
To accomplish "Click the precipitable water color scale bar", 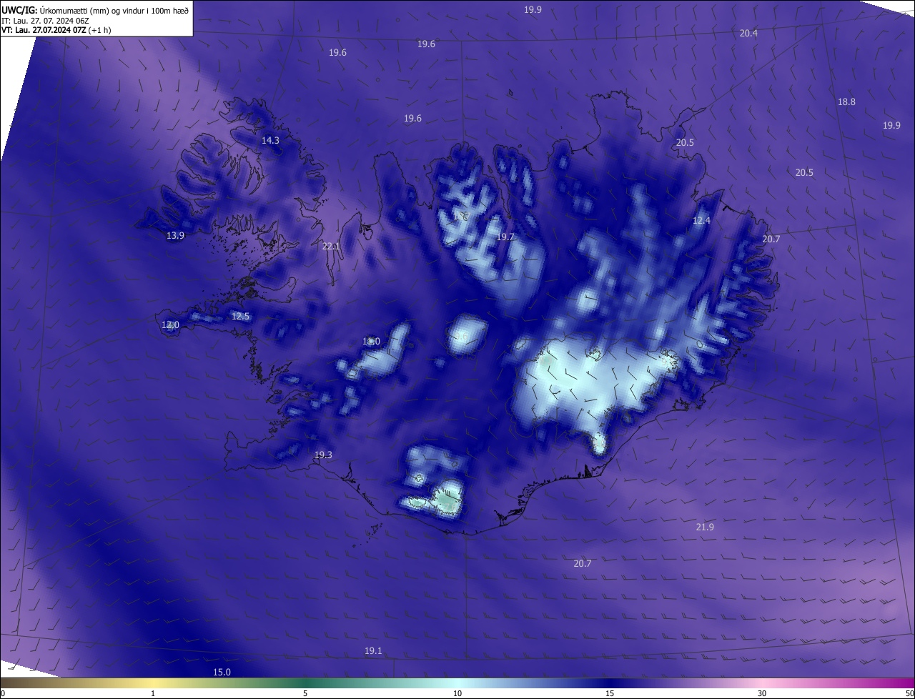I will [x=457, y=683].
